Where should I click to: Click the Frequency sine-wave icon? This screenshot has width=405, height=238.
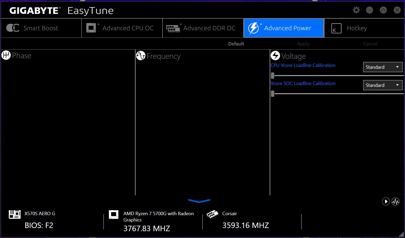(141, 56)
